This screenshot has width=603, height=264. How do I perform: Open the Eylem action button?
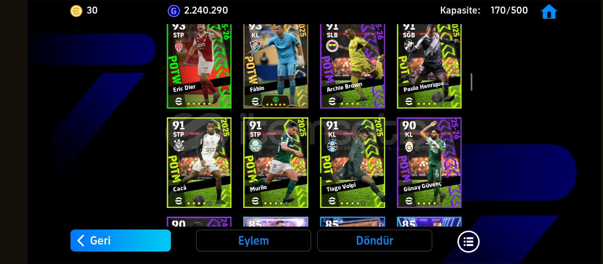pos(254,241)
